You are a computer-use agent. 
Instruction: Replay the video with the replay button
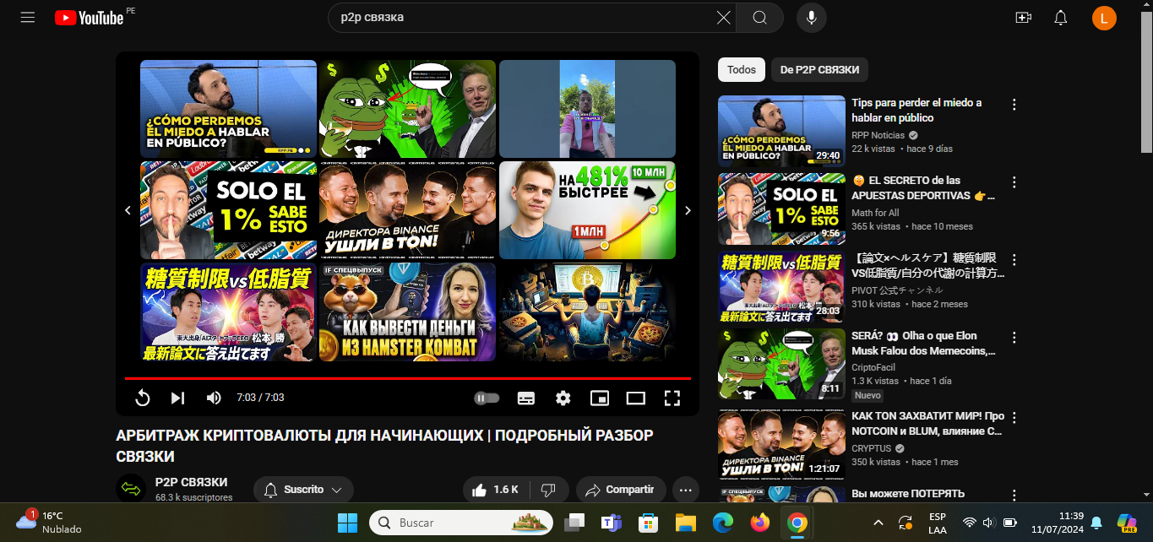pos(143,398)
